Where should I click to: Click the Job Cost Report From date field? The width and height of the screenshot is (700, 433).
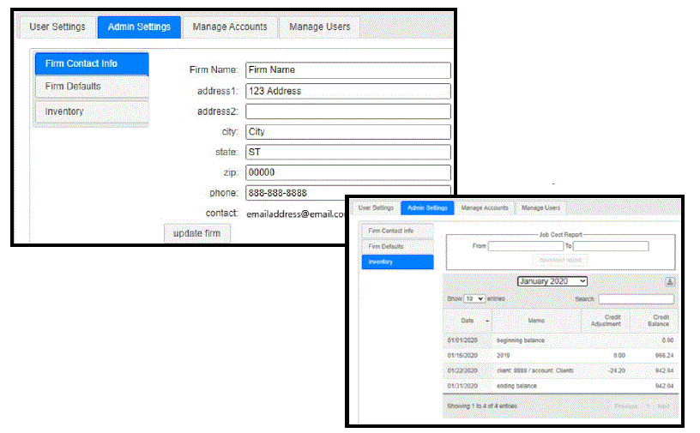coord(526,246)
